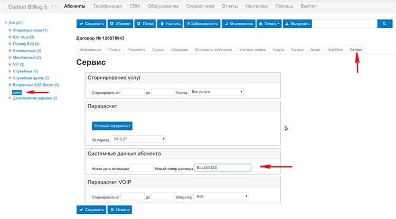
Task: Switch to the Задачи tab
Action: click(158, 50)
